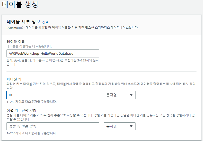203x141 pixels.
Task: Select the 테이블 생성 page heading
Action: pos(20,4)
